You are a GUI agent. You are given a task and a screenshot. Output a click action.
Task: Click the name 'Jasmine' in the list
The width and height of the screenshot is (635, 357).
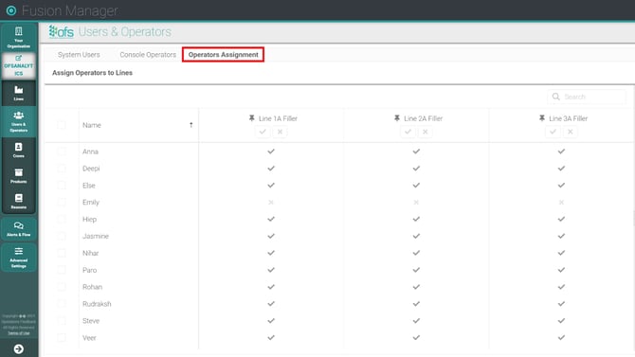pyautogui.click(x=96, y=236)
